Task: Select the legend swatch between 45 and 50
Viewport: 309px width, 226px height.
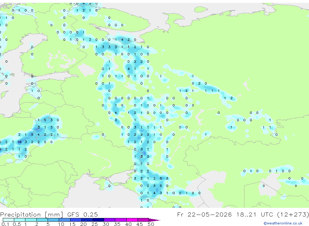Action: point(143,220)
